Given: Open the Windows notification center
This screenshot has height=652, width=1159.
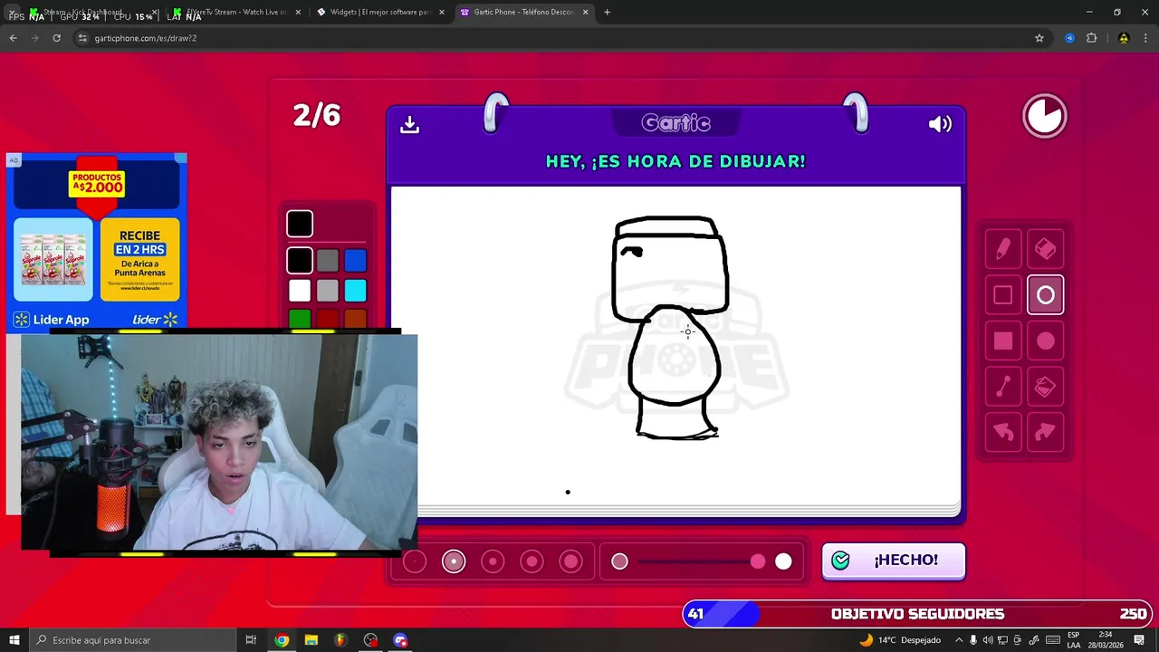Looking at the screenshot, I should pos(1140,640).
